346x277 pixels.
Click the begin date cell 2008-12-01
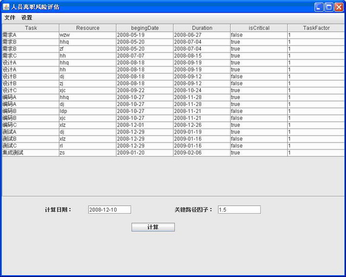tap(145, 125)
